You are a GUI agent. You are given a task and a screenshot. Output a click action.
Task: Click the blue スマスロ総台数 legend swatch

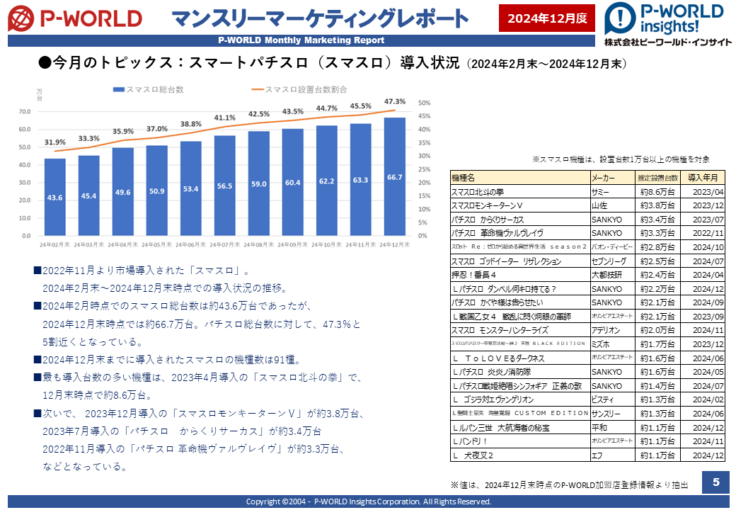click(119, 90)
